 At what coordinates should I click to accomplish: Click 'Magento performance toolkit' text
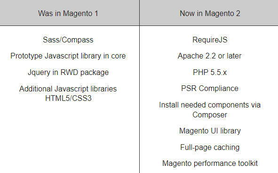click(210, 164)
